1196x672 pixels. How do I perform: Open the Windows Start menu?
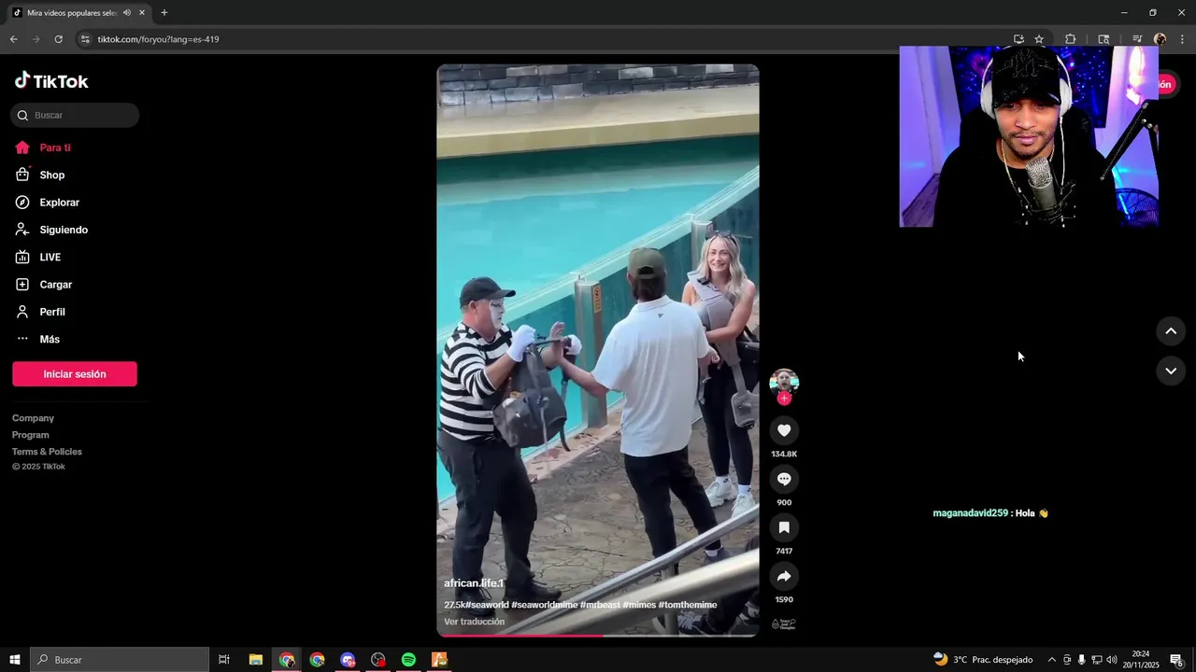(15, 660)
